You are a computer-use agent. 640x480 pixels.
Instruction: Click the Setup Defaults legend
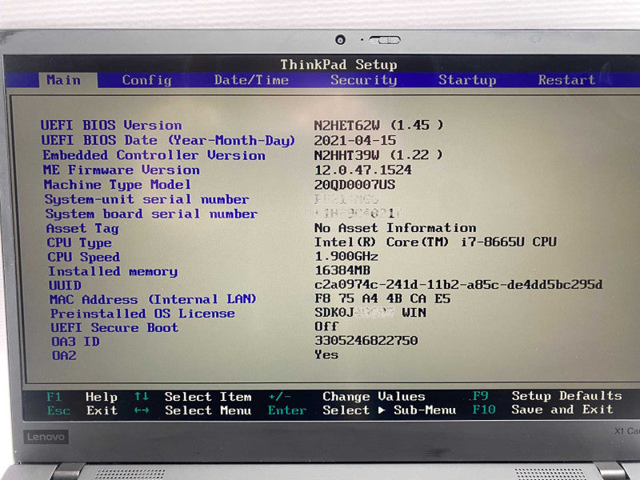tap(567, 396)
